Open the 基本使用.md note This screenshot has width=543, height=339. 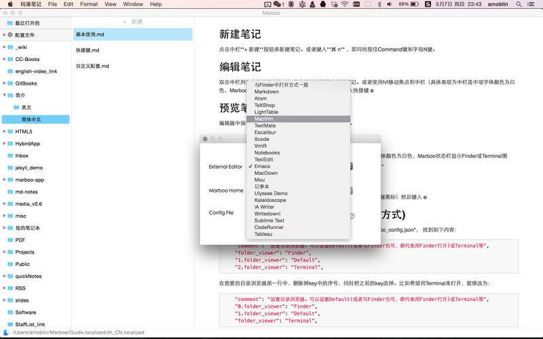point(132,35)
